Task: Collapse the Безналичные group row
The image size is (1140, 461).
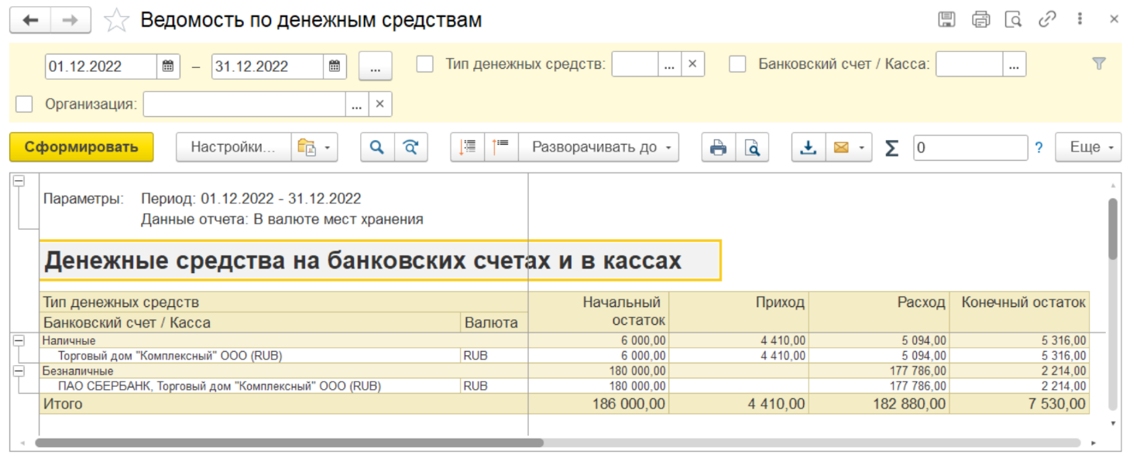Action: click(19, 371)
